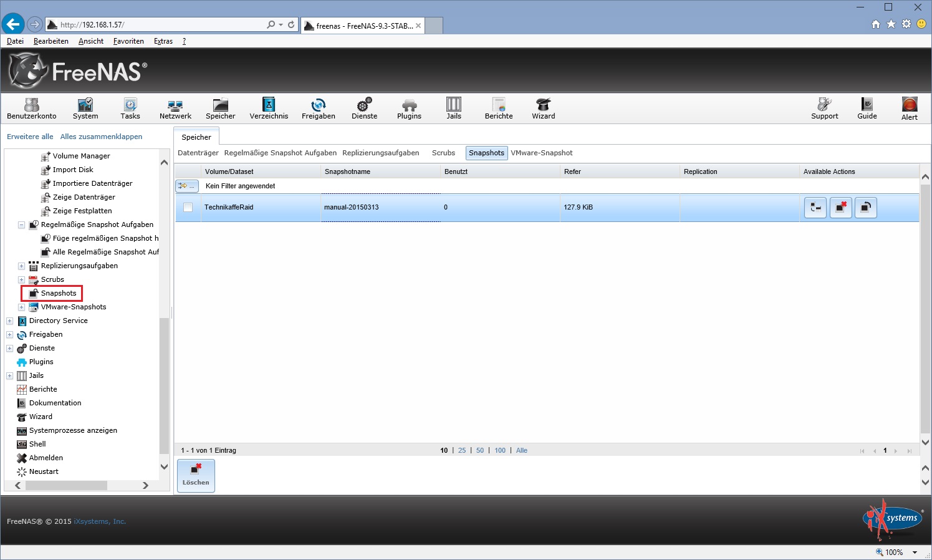Open the zoom level dropdown arrow
Viewport: 932px width, 560px height.
pos(915,553)
